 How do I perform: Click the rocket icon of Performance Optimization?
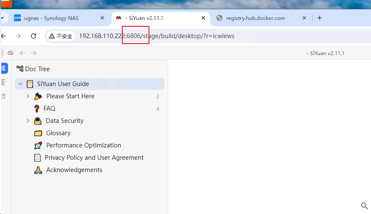coord(38,145)
